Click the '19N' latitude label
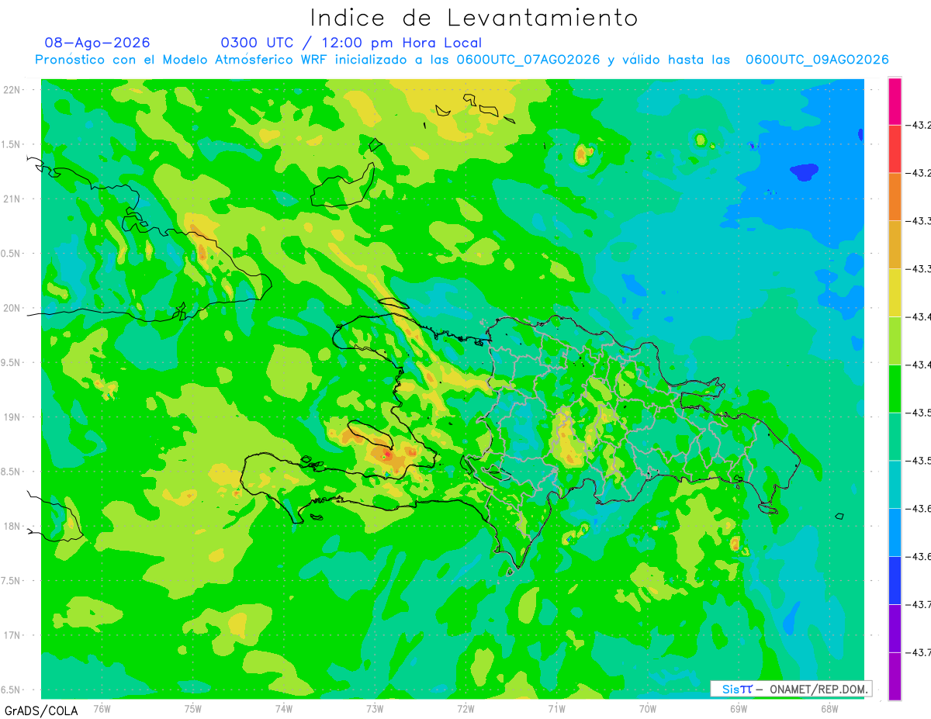The width and height of the screenshot is (931, 719). click(x=12, y=417)
